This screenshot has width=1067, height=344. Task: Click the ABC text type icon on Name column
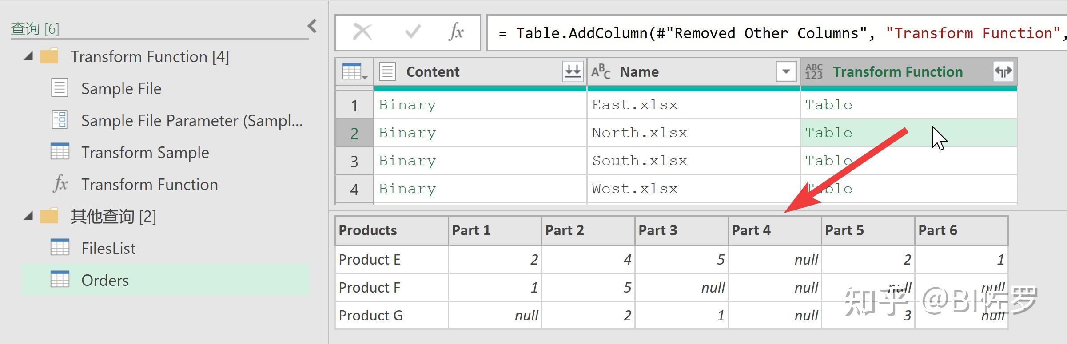point(601,72)
